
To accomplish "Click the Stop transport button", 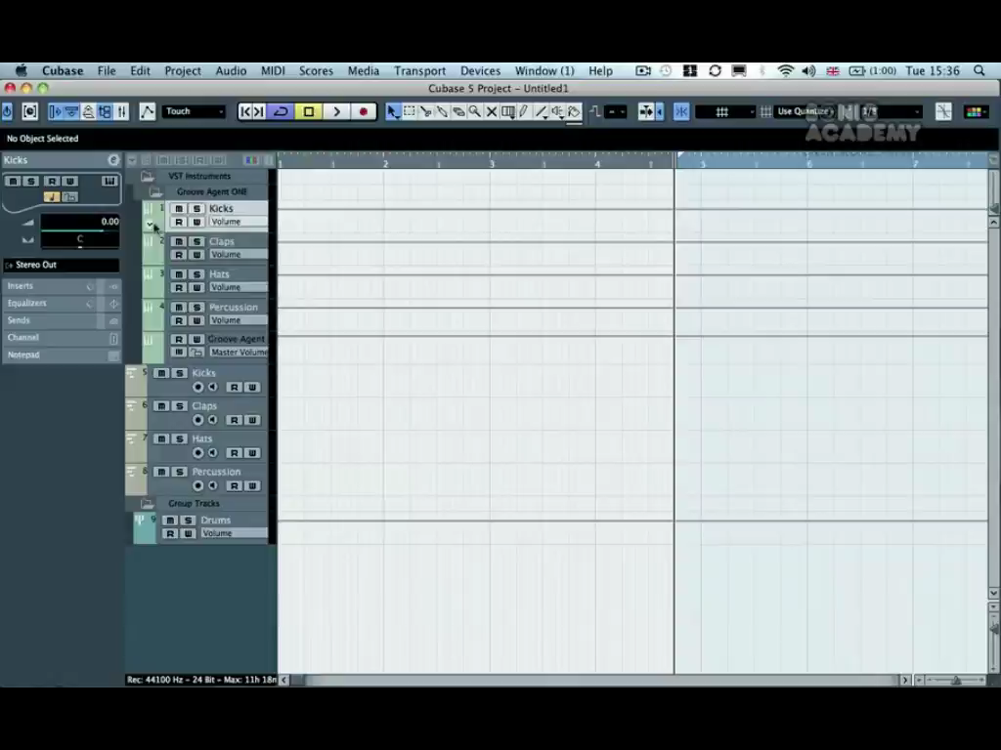I will (309, 111).
